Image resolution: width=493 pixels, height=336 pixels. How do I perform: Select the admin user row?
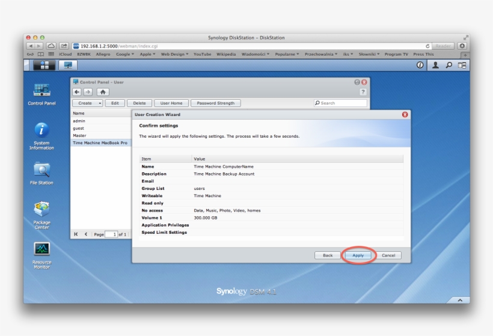pyautogui.click(x=100, y=121)
